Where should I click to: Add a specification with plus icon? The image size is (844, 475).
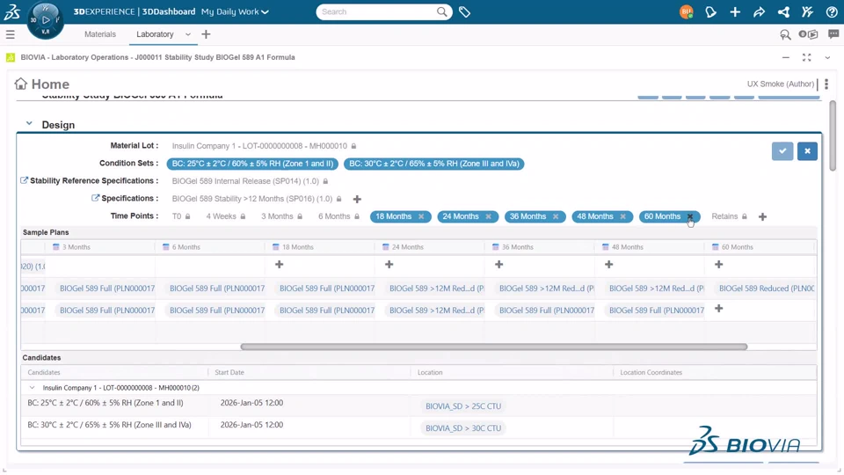(357, 200)
